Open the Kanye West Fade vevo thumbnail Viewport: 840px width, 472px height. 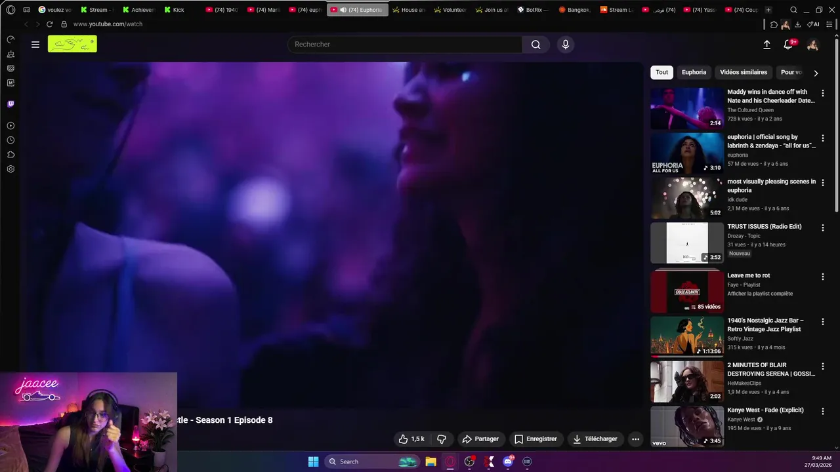click(687, 426)
